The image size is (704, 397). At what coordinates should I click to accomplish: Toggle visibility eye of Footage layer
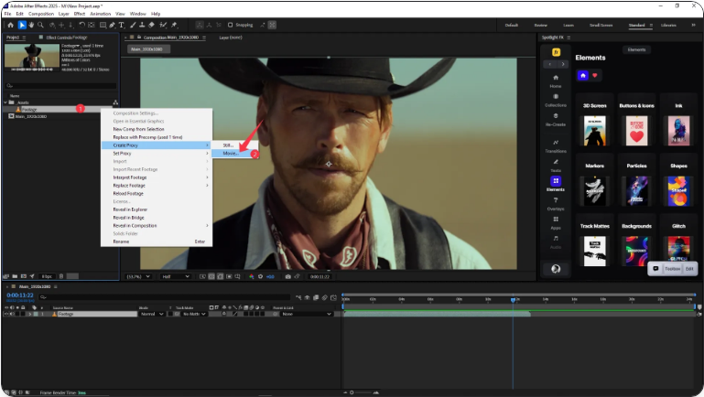tap(6, 314)
